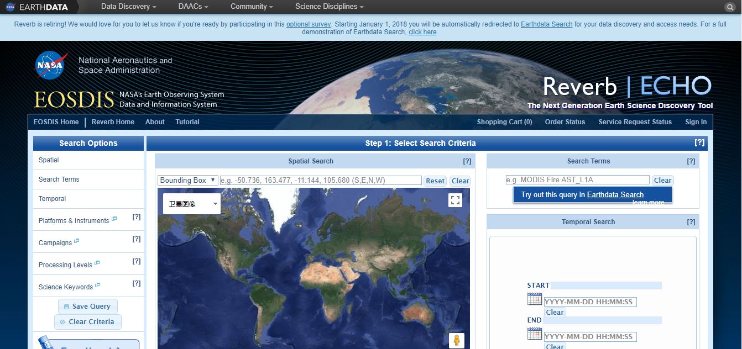Click Sign In
Image resolution: width=742 pixels, height=349 pixels.
[696, 122]
